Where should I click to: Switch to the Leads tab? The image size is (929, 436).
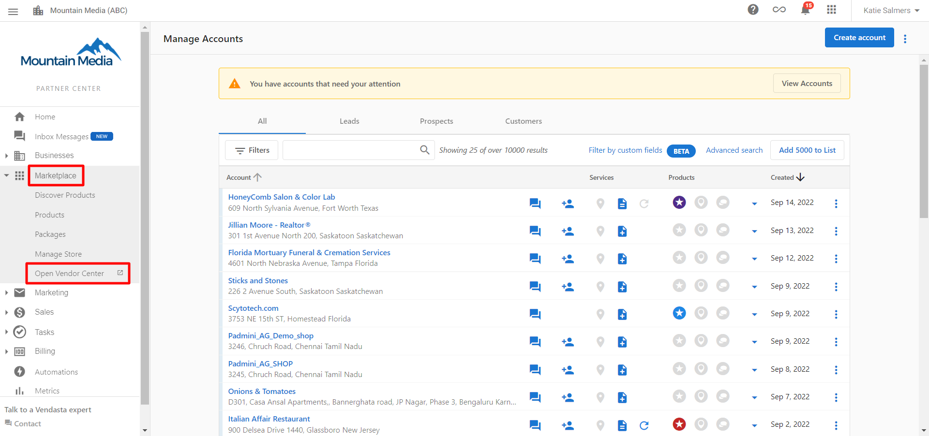tap(349, 121)
